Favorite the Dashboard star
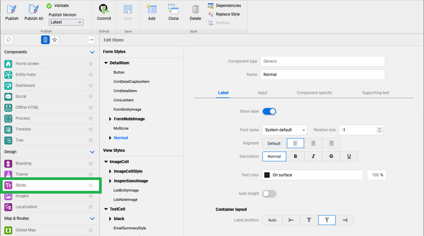Screen dimensions: 424x236 click(91, 85)
